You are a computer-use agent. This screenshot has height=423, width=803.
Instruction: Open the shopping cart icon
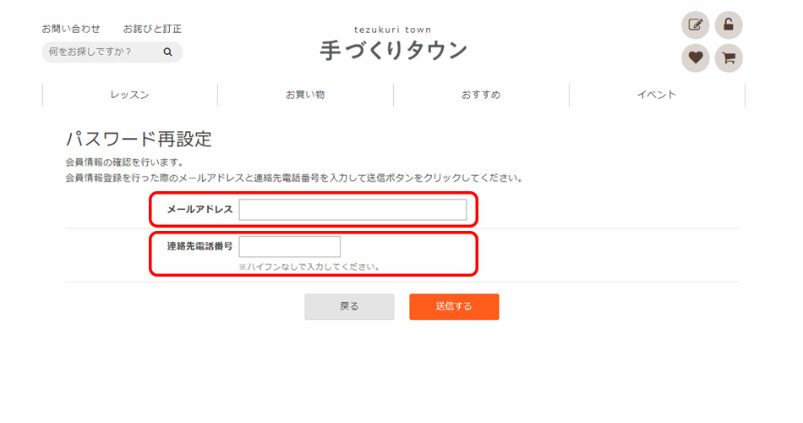pos(729,58)
